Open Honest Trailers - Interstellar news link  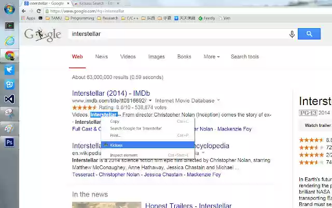(188, 205)
